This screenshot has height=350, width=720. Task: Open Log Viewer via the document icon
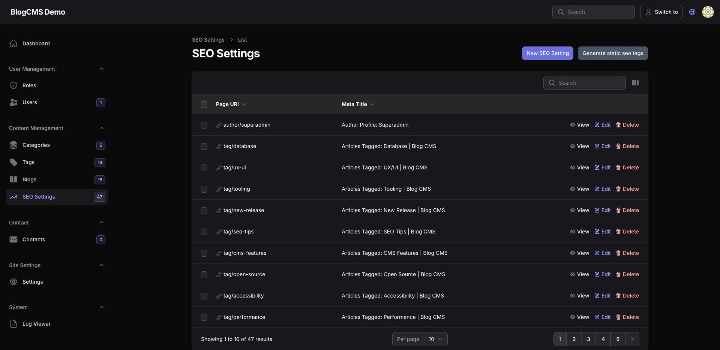[x=13, y=324]
